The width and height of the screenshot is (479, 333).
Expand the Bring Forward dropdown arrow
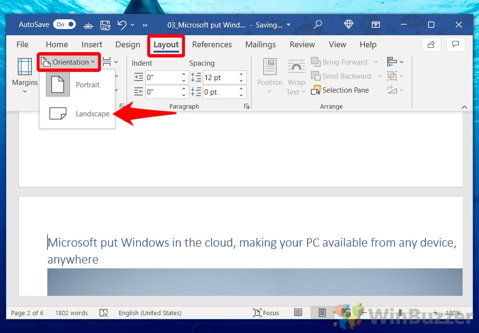click(376, 62)
